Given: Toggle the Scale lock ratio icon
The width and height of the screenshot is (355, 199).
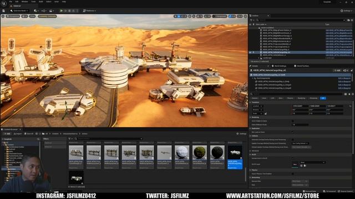Looking at the screenshot, I should coord(266,113).
